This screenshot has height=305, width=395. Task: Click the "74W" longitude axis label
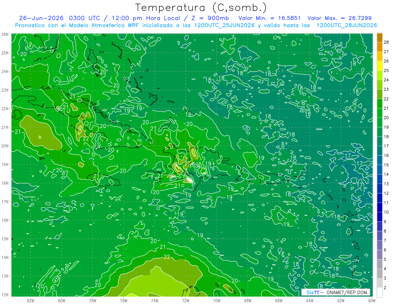tap(154, 300)
